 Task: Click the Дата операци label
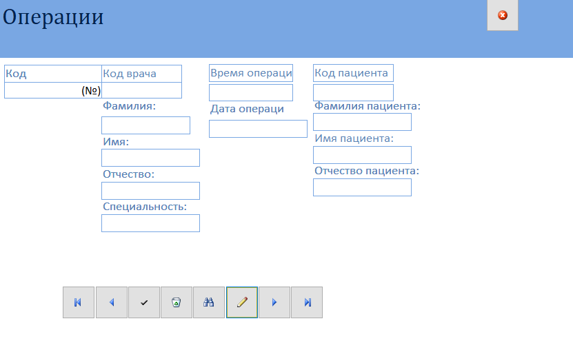(247, 109)
